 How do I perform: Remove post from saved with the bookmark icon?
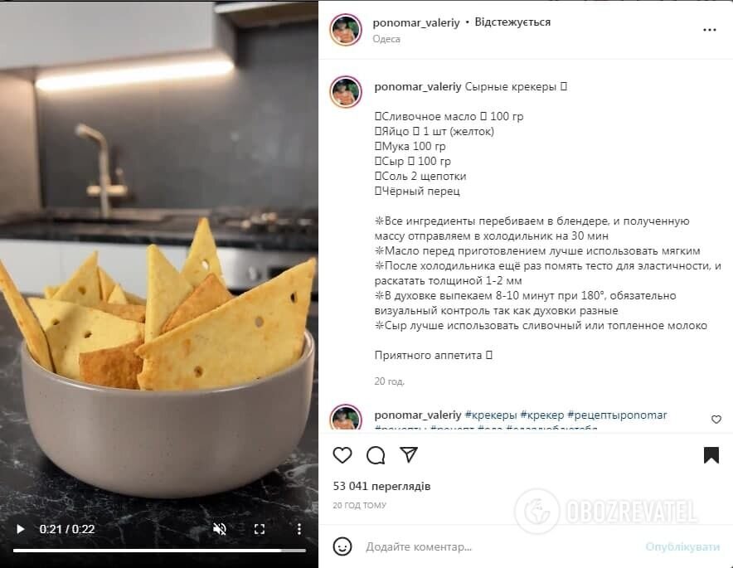pyautogui.click(x=711, y=455)
